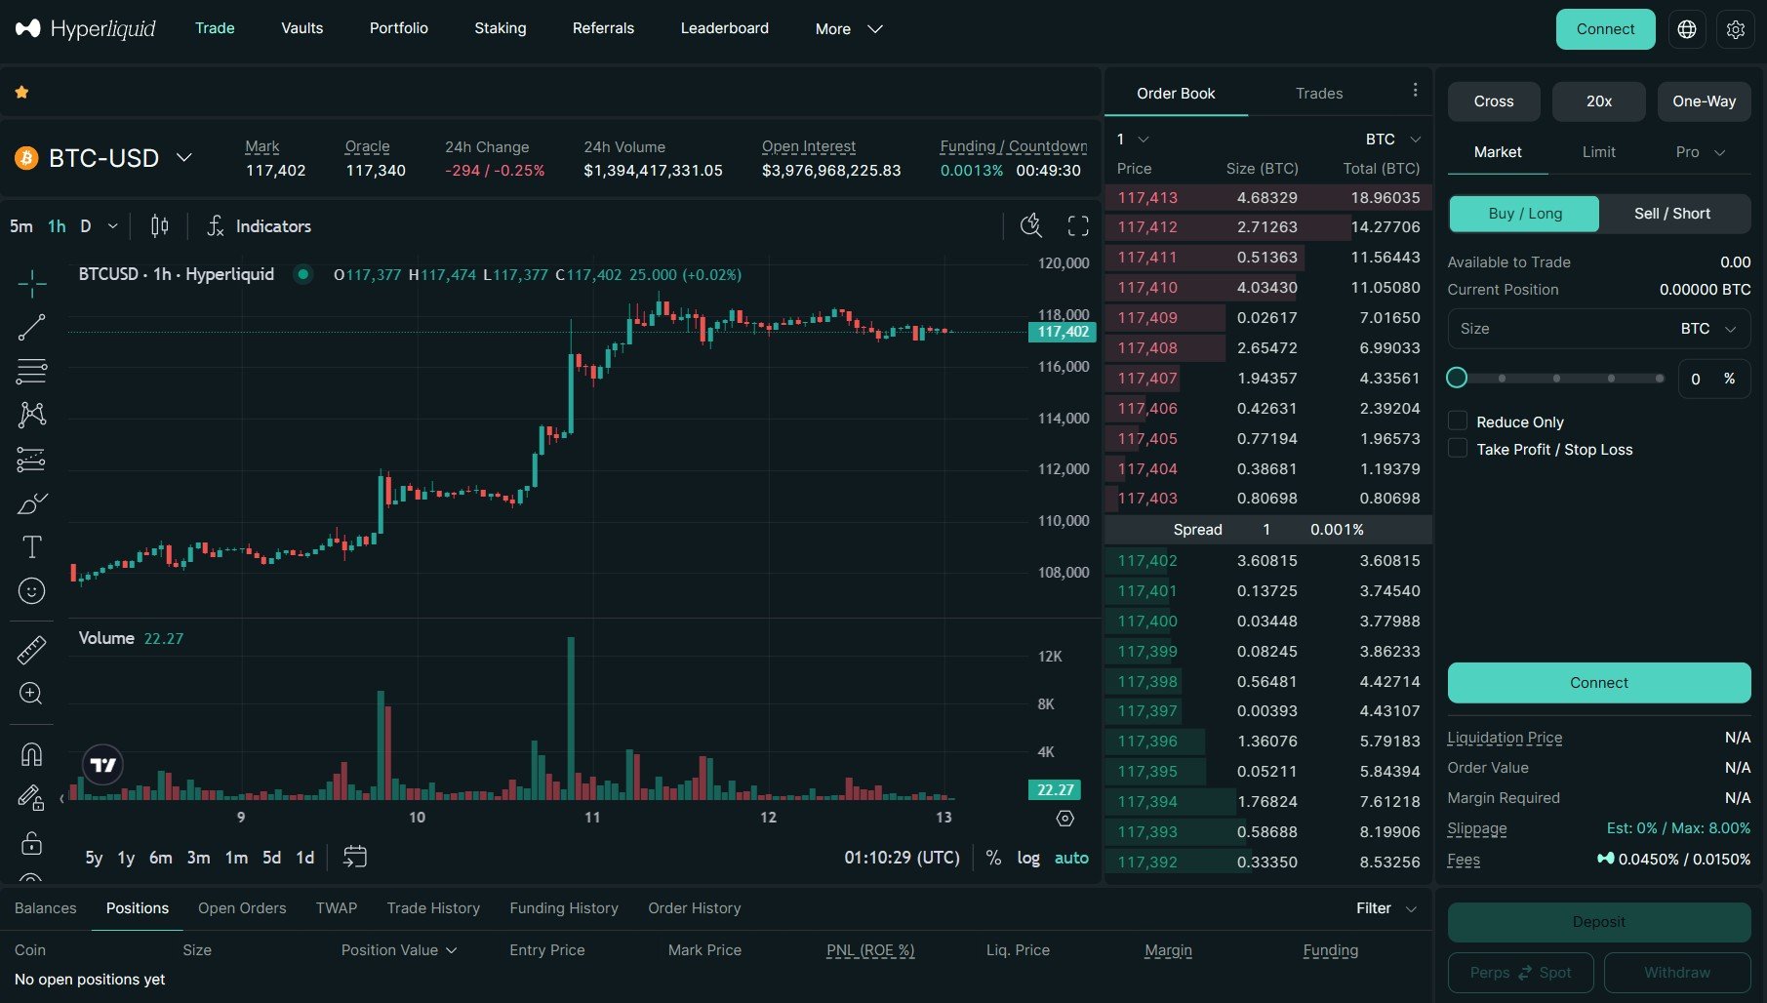Click Connect in the order panel
The image size is (1767, 1003).
1598,683
